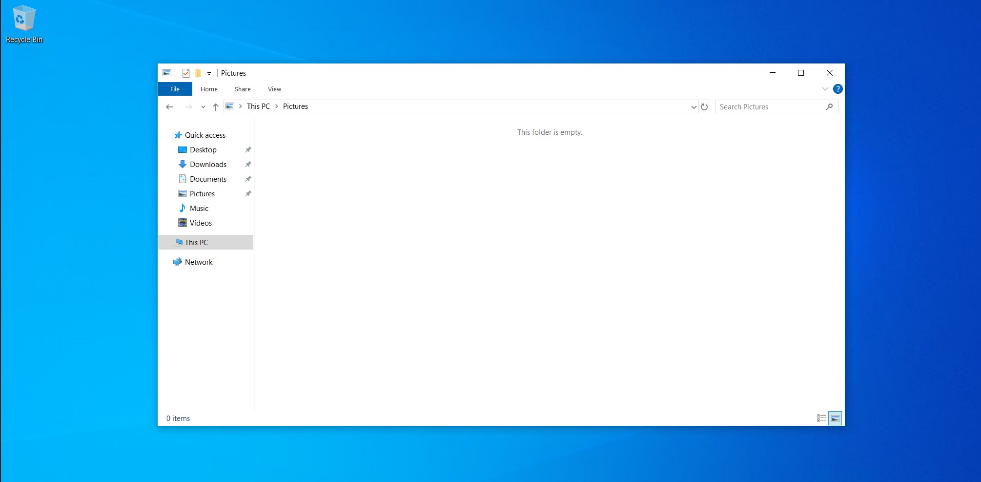Click the pin icon next to Downloads

[x=248, y=165]
